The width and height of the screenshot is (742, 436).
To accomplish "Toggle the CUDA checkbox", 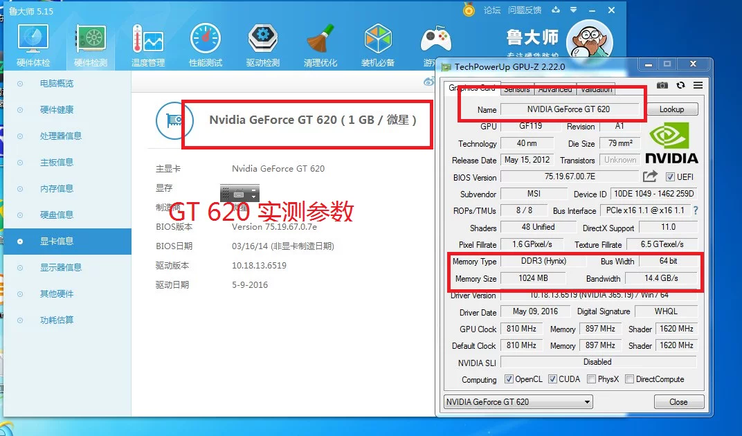I will pyautogui.click(x=552, y=379).
